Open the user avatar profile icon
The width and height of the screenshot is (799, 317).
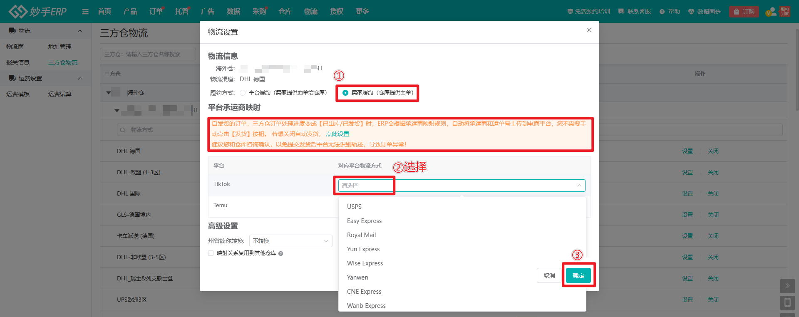[x=771, y=12]
